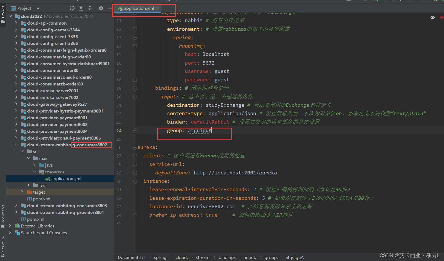The image size is (444, 261).
Task: Collapse the main folder
Action: [x=29, y=158]
